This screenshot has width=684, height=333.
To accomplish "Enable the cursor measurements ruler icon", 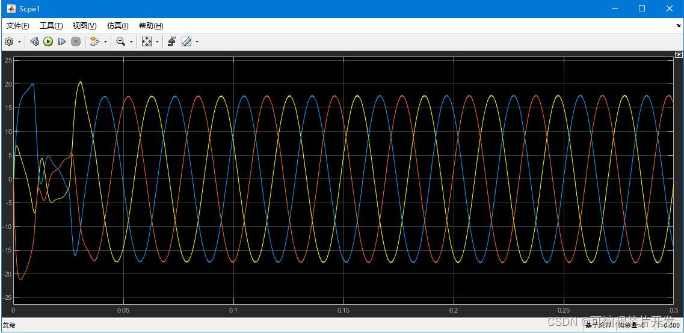I will pyautogui.click(x=186, y=42).
